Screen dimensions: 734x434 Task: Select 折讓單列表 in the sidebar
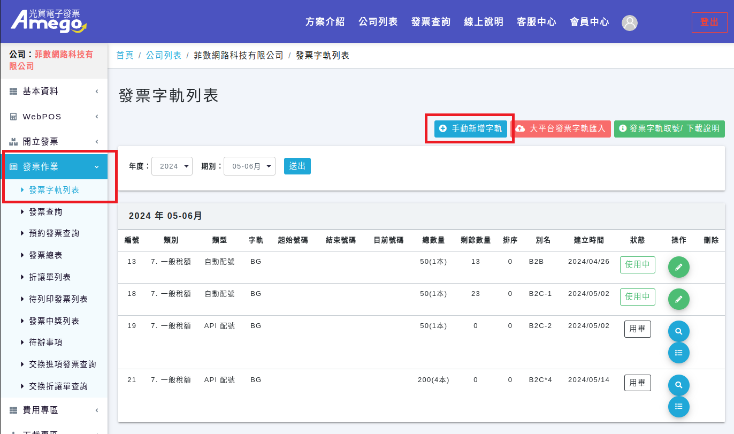50,277
